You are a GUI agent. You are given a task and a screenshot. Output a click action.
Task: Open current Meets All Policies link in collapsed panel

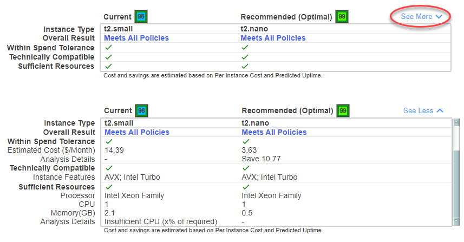click(x=136, y=38)
